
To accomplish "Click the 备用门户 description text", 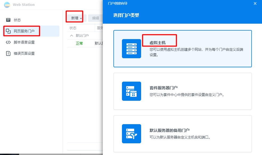I will coord(180,137).
